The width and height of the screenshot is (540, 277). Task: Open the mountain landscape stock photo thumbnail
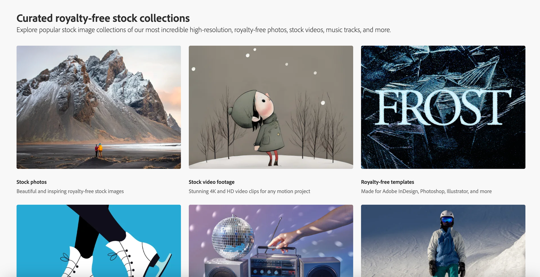coord(99,107)
